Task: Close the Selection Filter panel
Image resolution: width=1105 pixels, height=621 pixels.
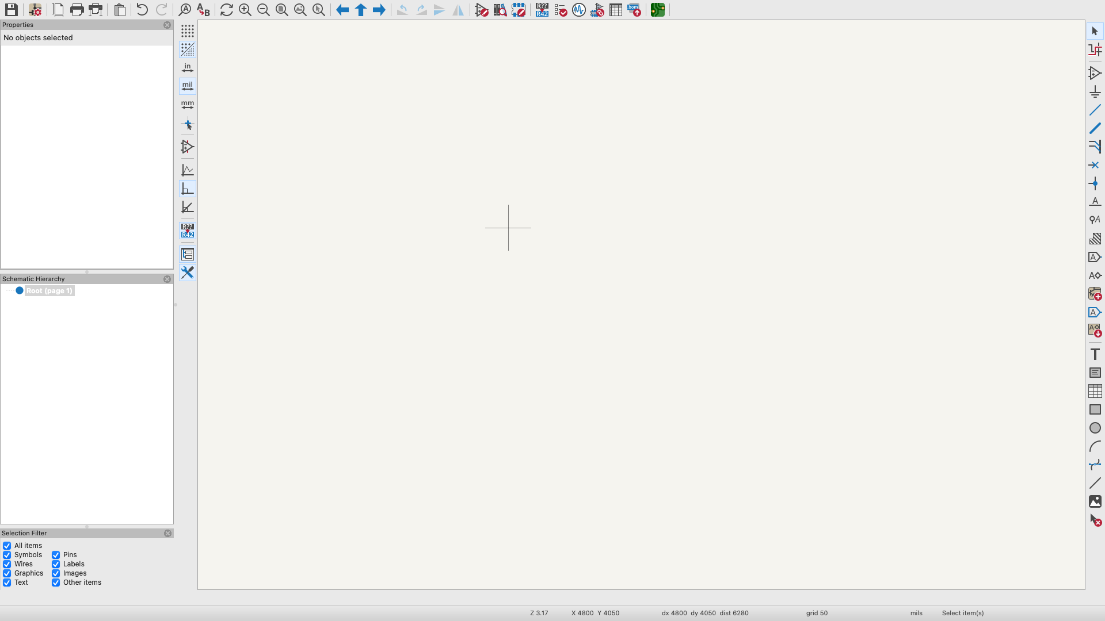Action: pyautogui.click(x=167, y=533)
